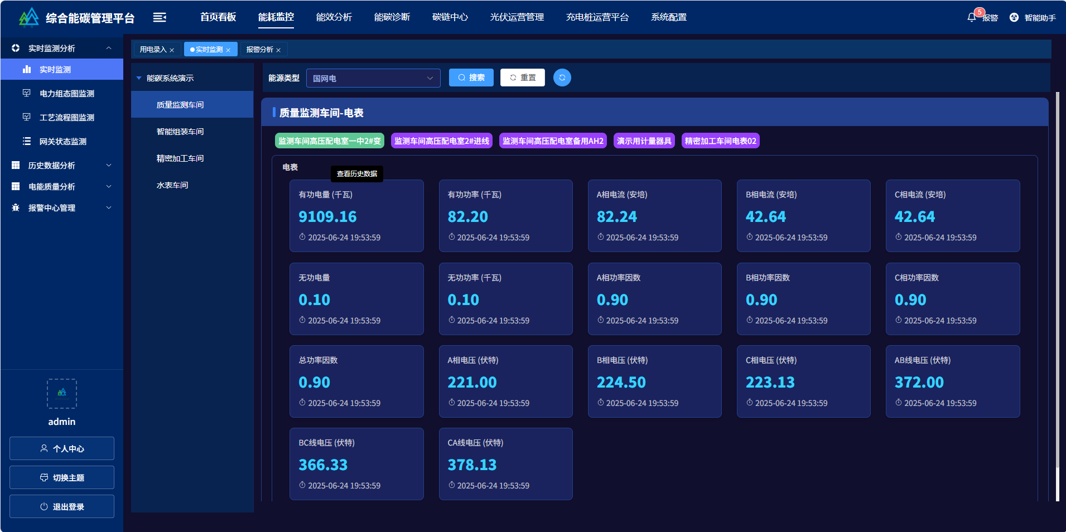Image resolution: width=1066 pixels, height=532 pixels.
Task: Click the 工艺流程图监测 icon
Action: coord(26,117)
